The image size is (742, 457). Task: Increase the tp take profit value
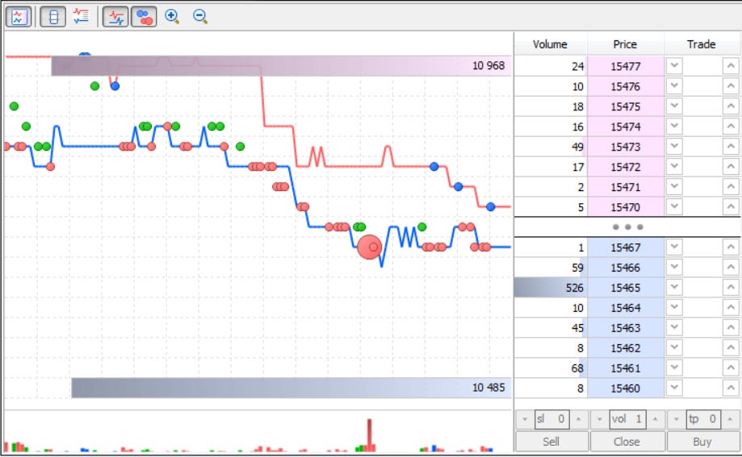(x=730, y=419)
